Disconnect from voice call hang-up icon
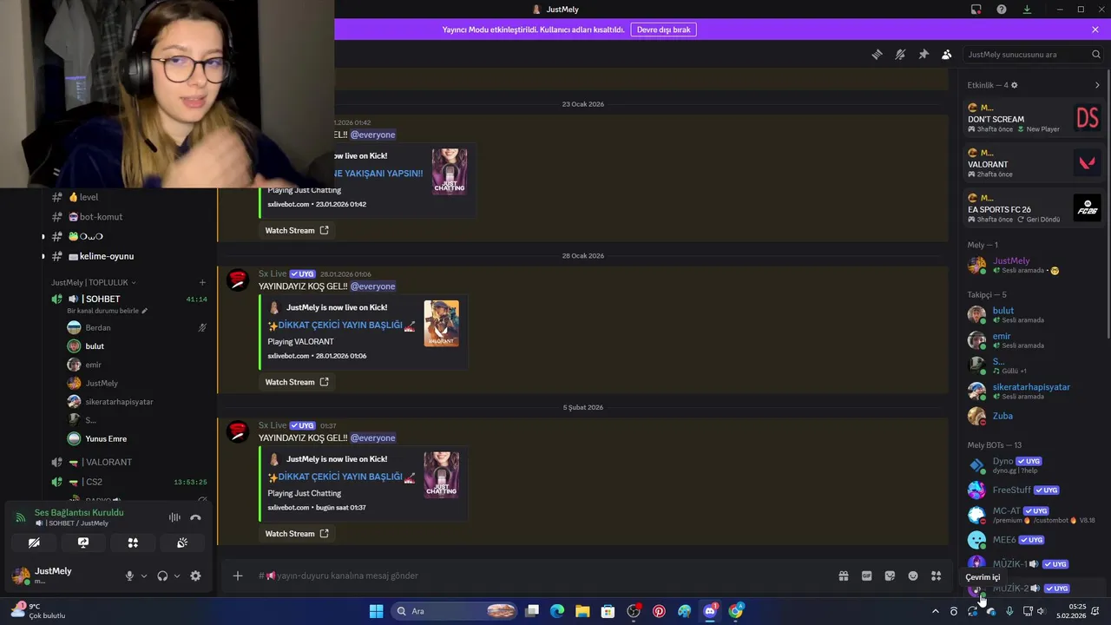 195,517
